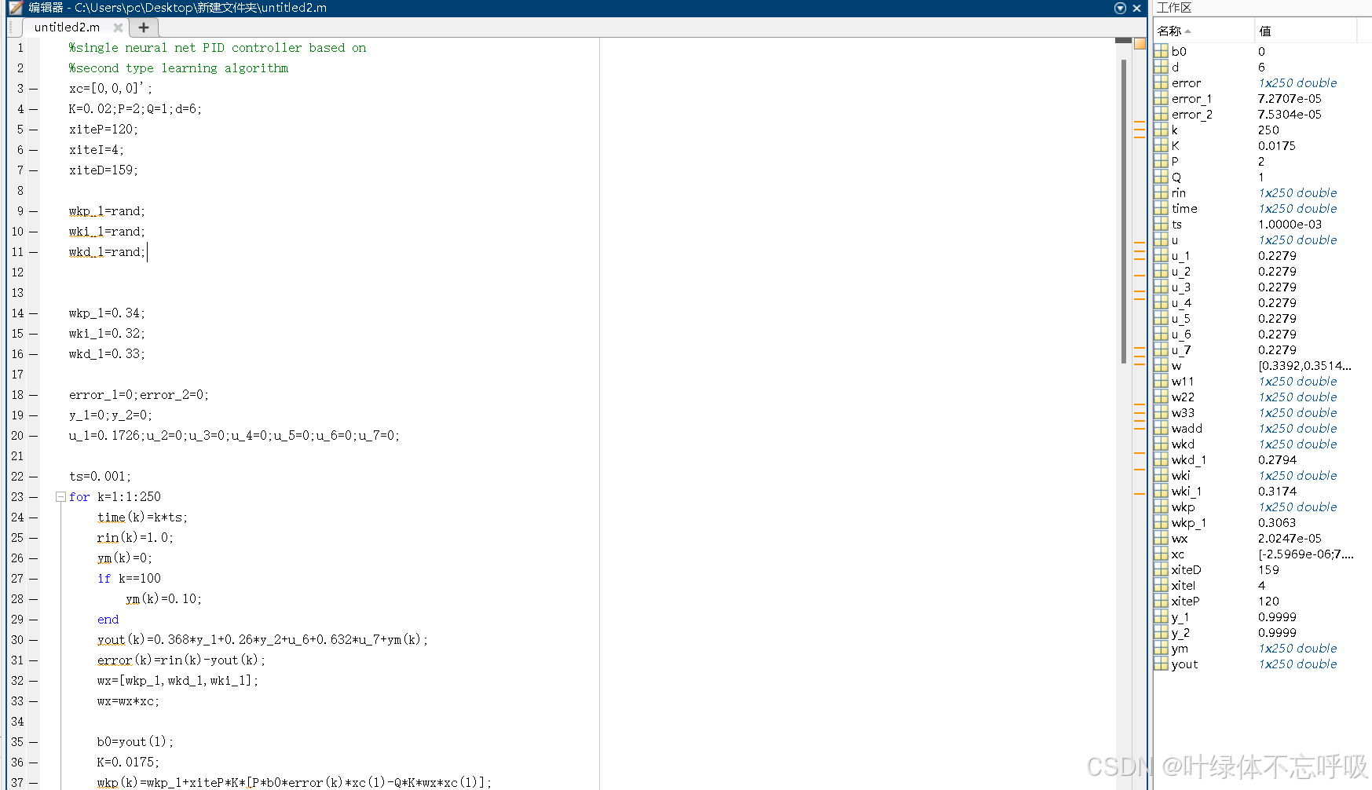
Task: Click value 0.0175 of variable K
Action: point(1277,145)
